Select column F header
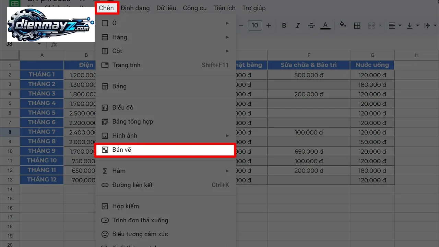The height and width of the screenshot is (247, 439). tap(309, 55)
